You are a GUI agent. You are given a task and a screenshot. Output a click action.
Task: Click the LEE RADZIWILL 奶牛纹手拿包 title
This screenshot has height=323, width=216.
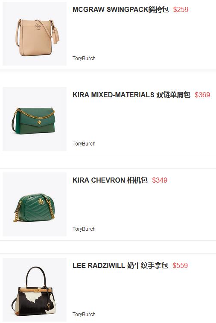120,265
